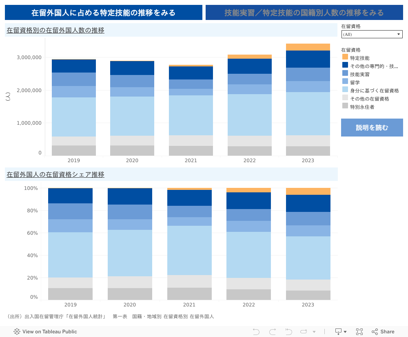Switch to 技能実習／特定技能の国籍別人数 tab
The image size is (408, 337).
pyautogui.click(x=304, y=13)
